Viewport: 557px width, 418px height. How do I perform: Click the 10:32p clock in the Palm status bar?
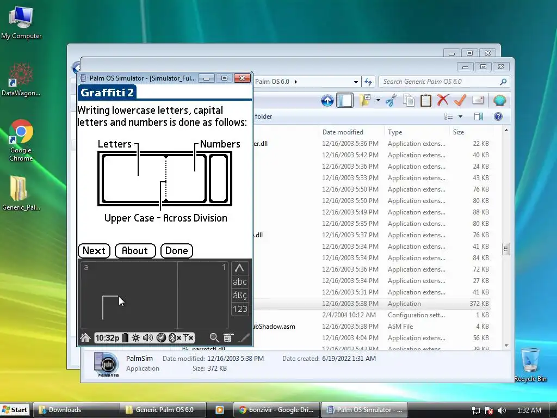coord(107,337)
